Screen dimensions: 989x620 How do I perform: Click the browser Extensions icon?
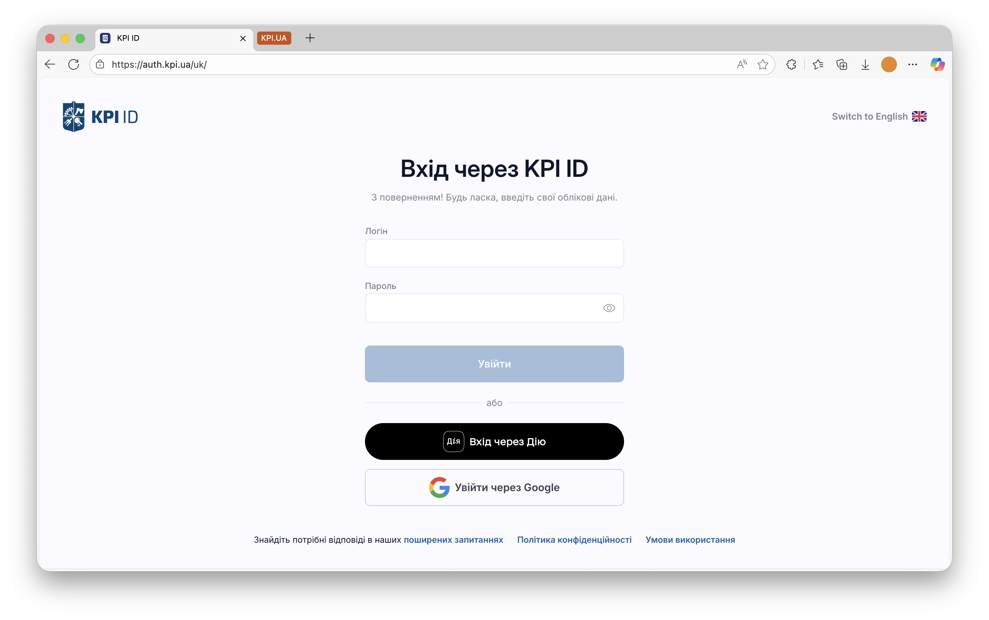pyautogui.click(x=791, y=64)
